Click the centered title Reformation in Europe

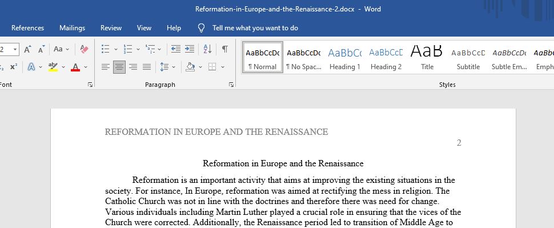click(x=283, y=163)
